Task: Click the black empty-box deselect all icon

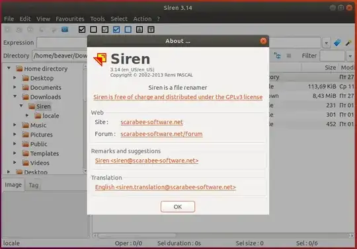Action: click(x=93, y=29)
